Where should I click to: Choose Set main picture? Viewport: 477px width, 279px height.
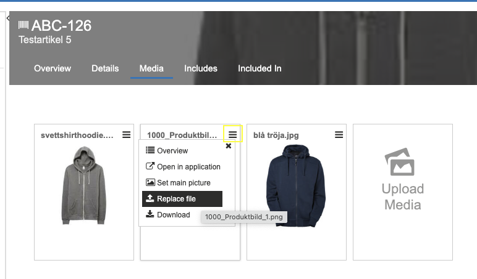tap(178, 182)
